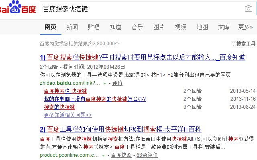Click date 2013-05-14

[x=243, y=91]
